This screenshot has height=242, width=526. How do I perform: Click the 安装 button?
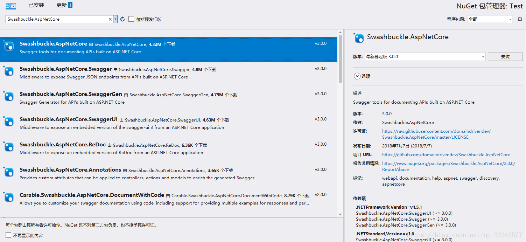[x=505, y=57]
